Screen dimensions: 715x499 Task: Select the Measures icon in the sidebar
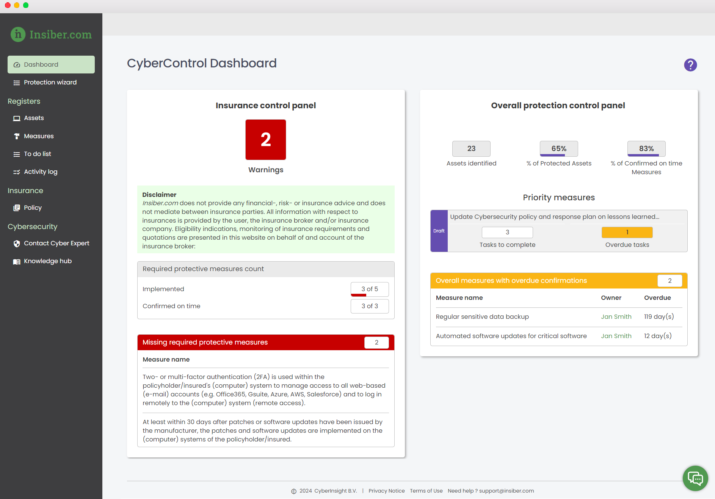click(x=17, y=136)
